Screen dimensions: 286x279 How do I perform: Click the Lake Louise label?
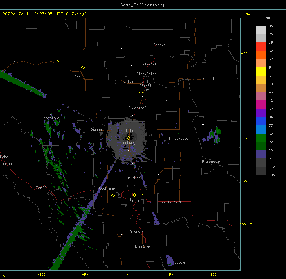click(x=6, y=160)
